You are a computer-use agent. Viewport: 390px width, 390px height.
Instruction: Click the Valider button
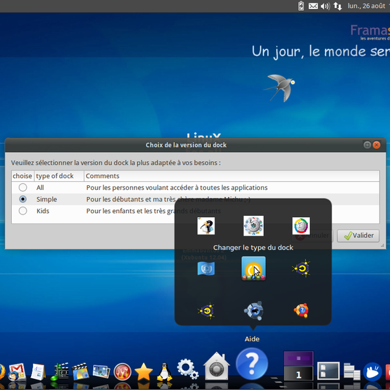(358, 235)
